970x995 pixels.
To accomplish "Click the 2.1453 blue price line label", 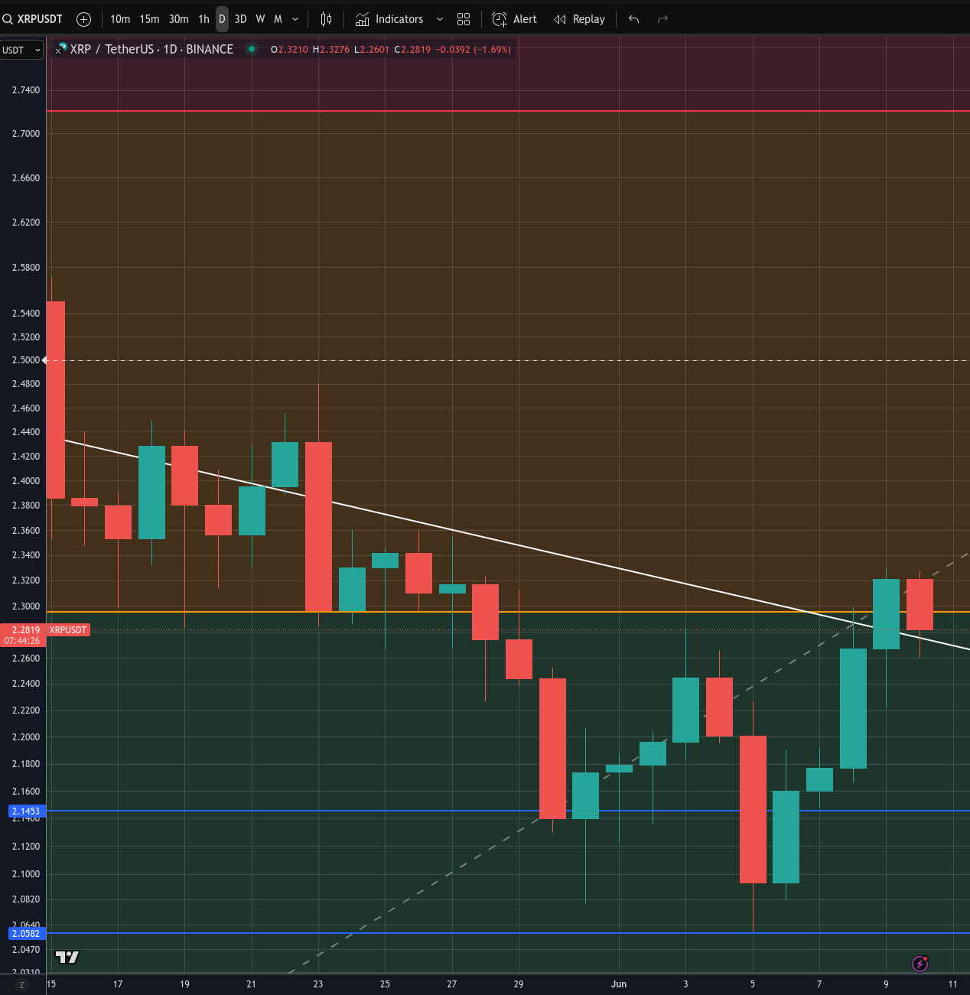I will click(x=27, y=811).
